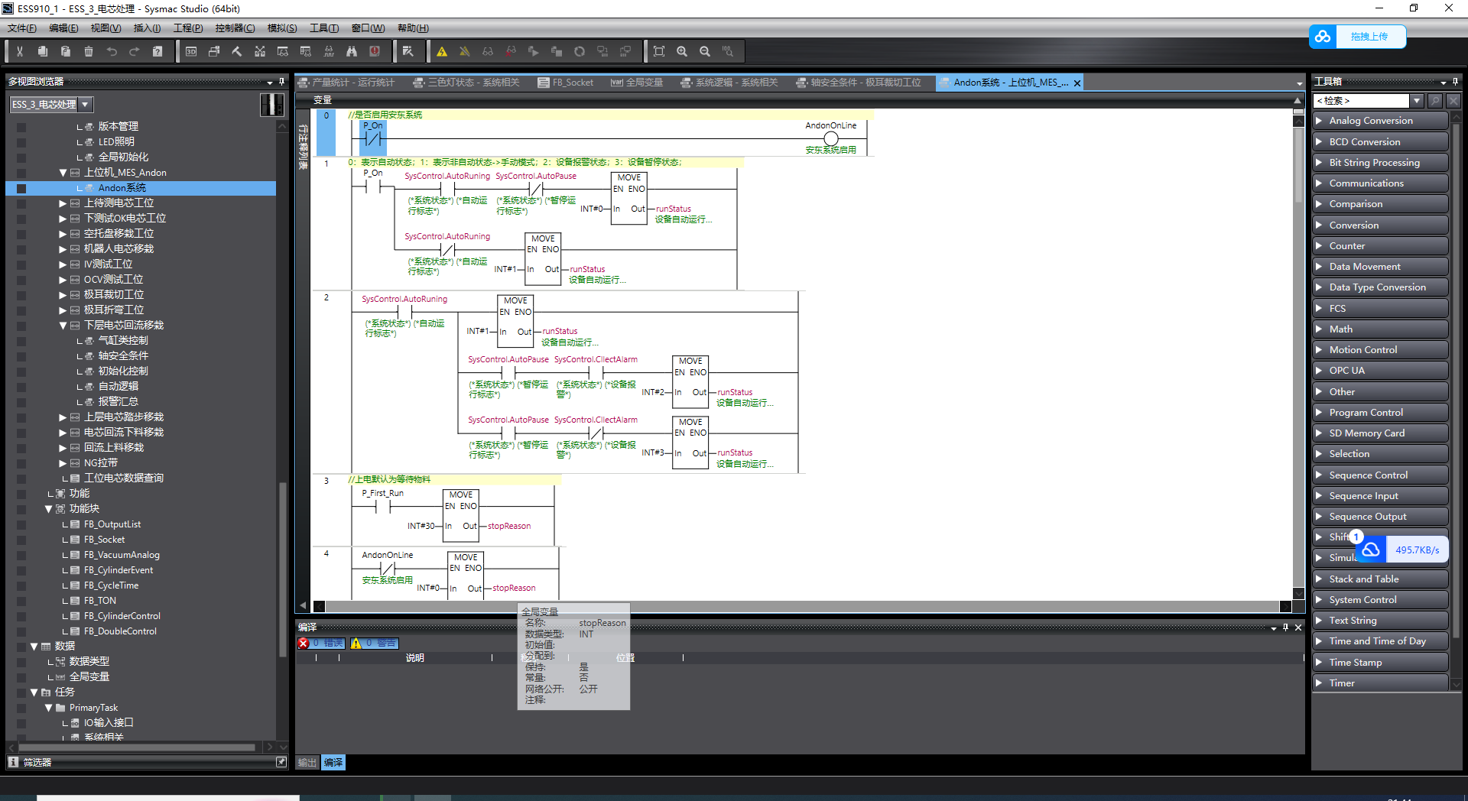Click the toolbox search input field
Viewport: 1468px width, 801px height.
(x=1362, y=101)
